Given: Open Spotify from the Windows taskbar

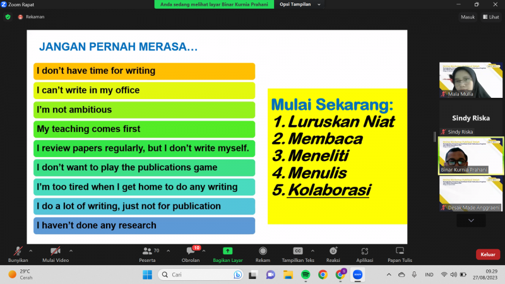Looking at the screenshot, I should pos(306,275).
